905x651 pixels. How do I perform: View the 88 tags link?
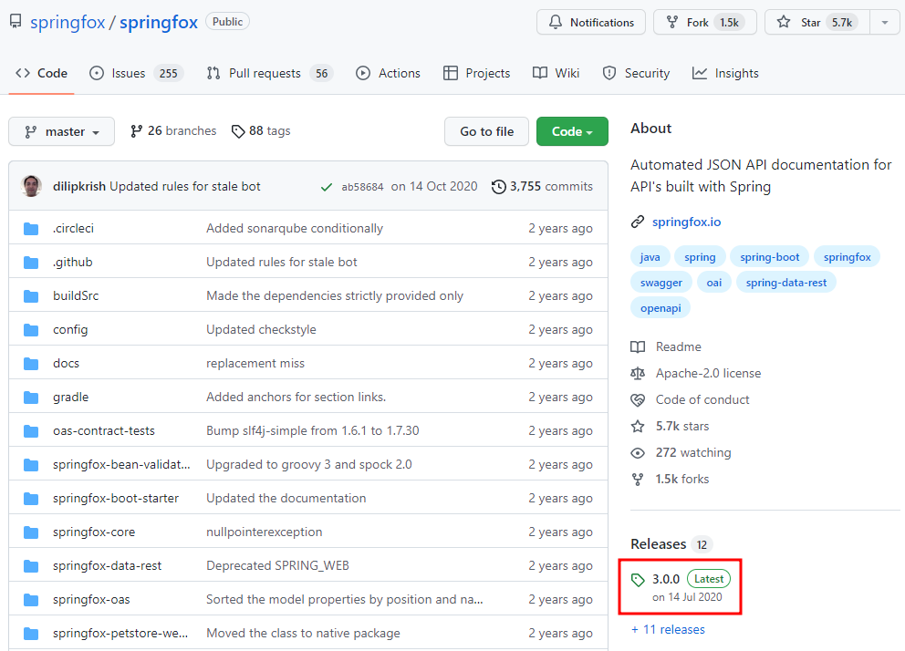coord(261,131)
